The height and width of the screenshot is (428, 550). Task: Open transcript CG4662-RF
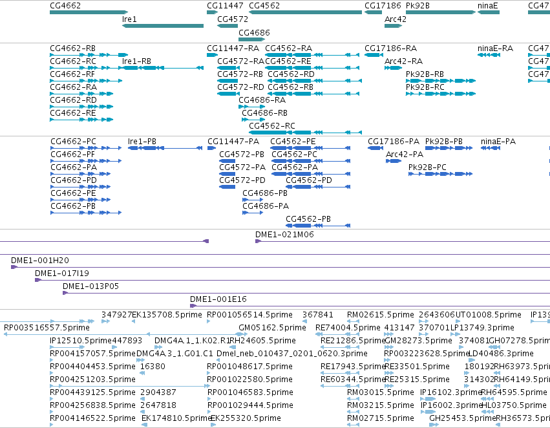[72, 74]
